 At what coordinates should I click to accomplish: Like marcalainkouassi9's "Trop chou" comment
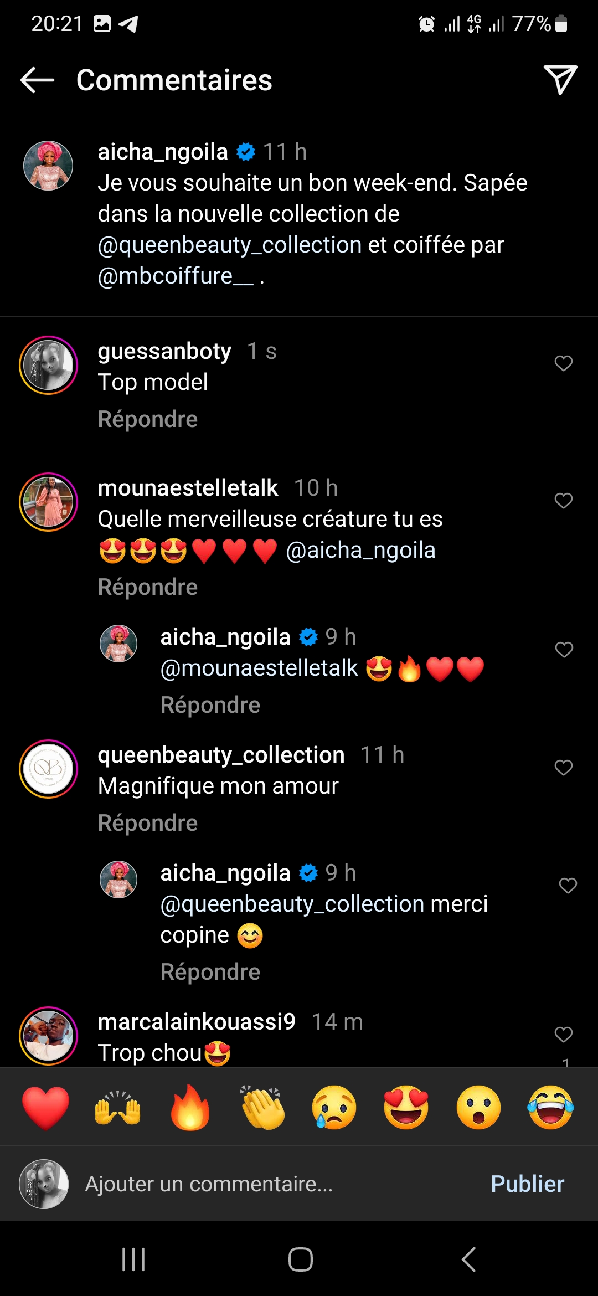coord(563,1035)
